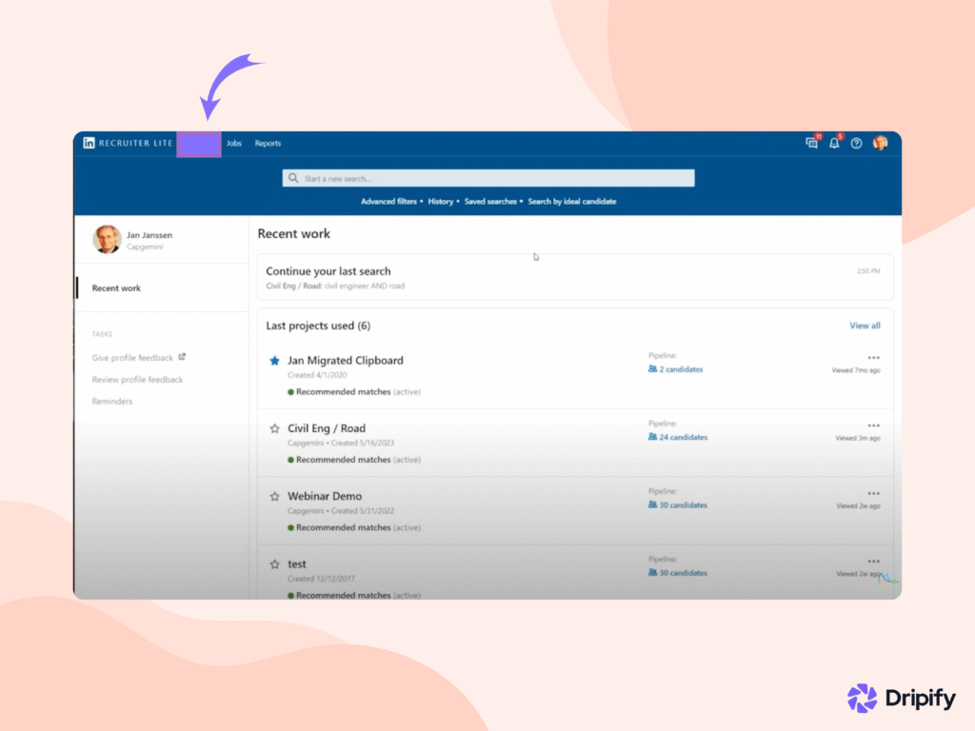This screenshot has height=731, width=975.
Task: Click the search input field
Action: coord(487,178)
